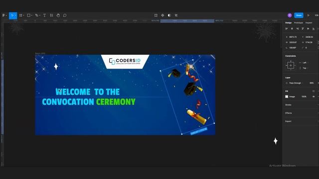Click the Present play icon
This screenshot has height=179, width=319.
point(309,15)
